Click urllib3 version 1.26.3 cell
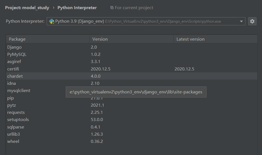The width and height of the screenshot is (262, 155). [97, 134]
